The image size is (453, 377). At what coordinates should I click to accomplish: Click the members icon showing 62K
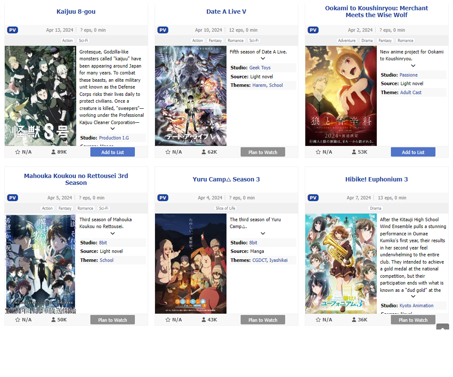coord(204,152)
